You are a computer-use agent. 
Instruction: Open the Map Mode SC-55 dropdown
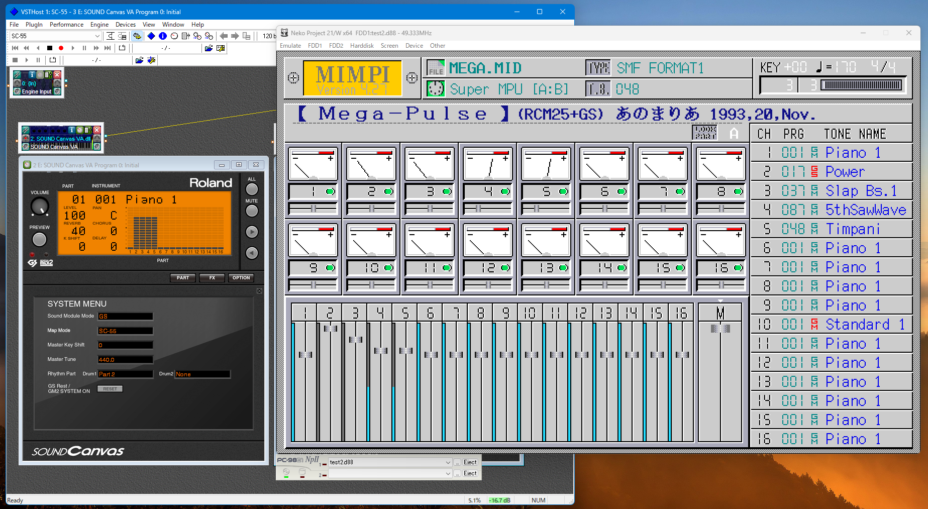[x=125, y=331]
